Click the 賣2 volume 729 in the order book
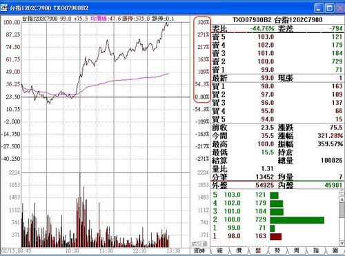Screen dimensions: 345x256 click(x=337, y=61)
